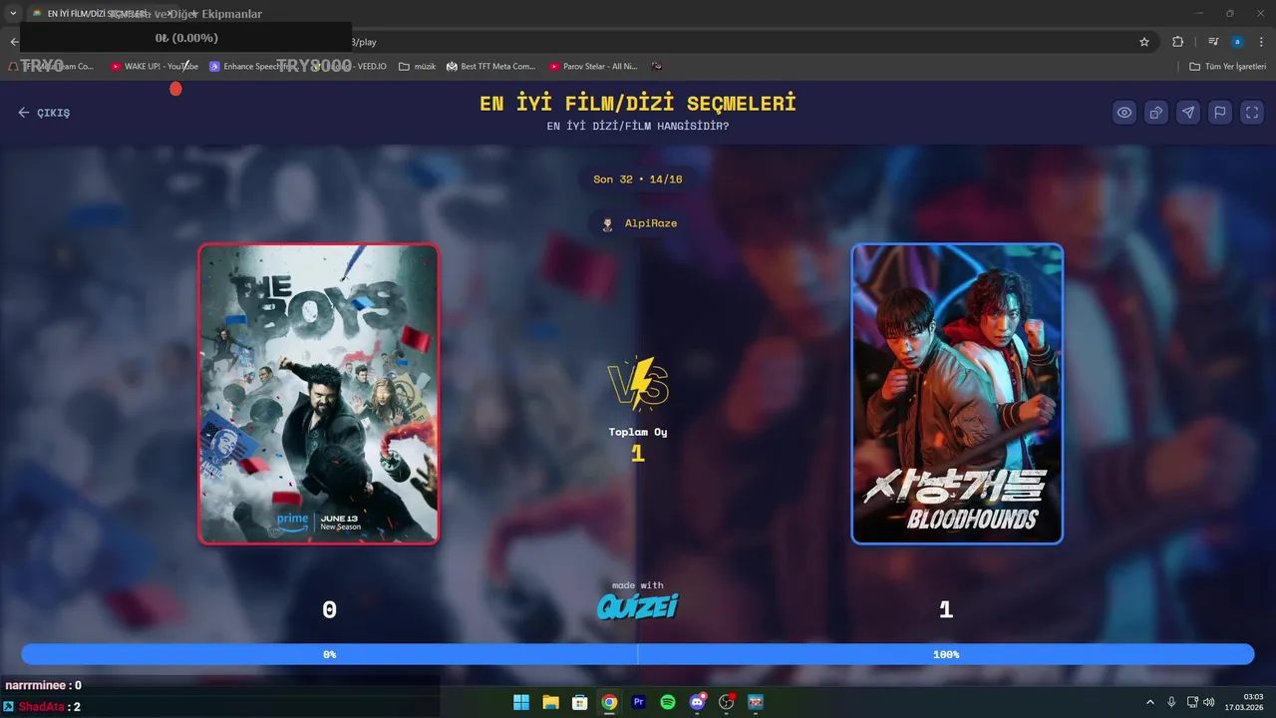Open Premiere Pro from the taskbar
The width and height of the screenshot is (1276, 718).
point(639,702)
